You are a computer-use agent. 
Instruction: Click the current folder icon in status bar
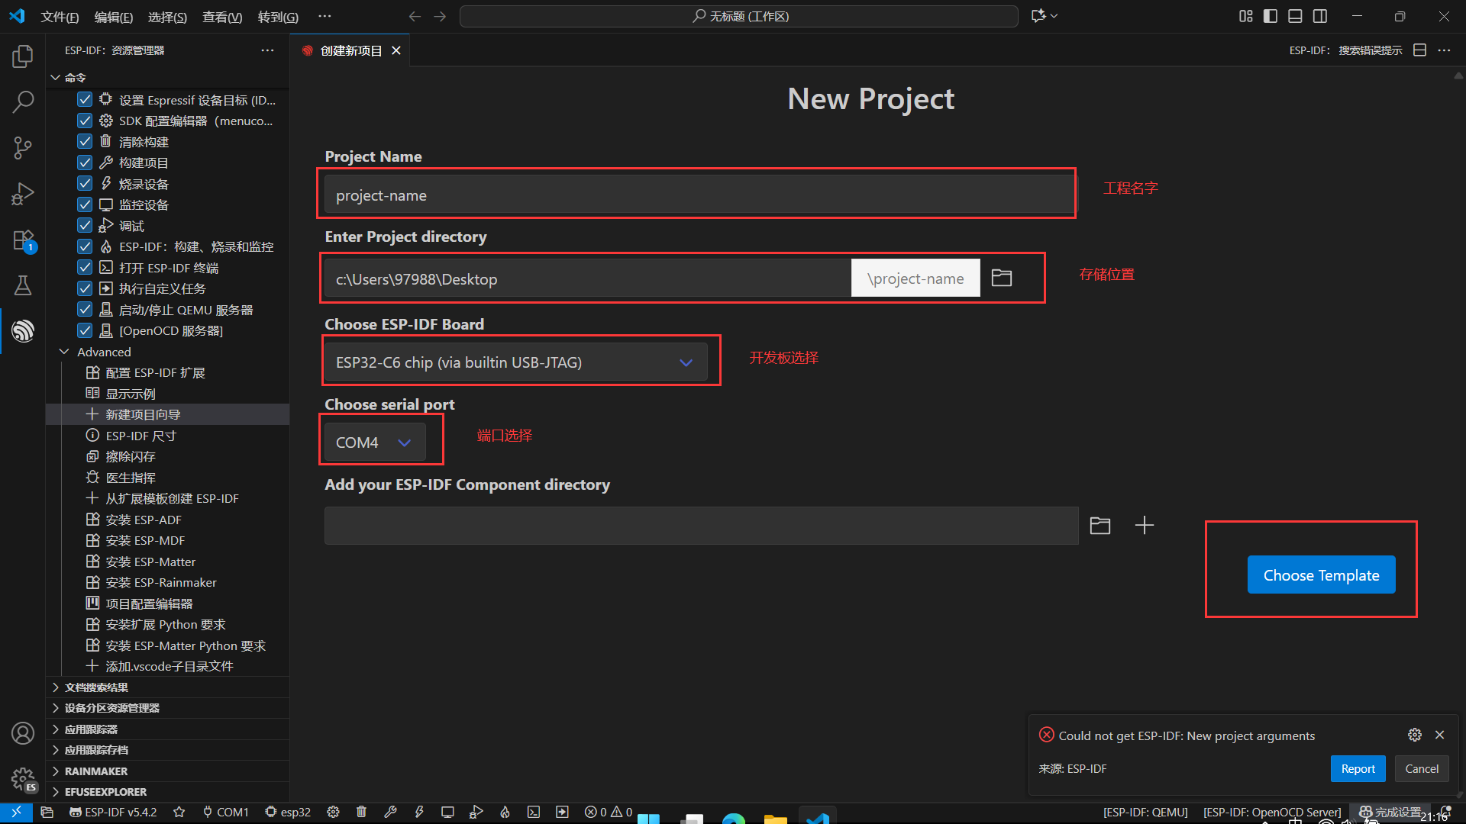47,812
